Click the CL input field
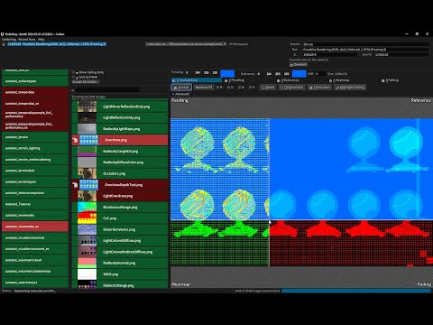This screenshot has height=325, width=433. click(x=330, y=55)
